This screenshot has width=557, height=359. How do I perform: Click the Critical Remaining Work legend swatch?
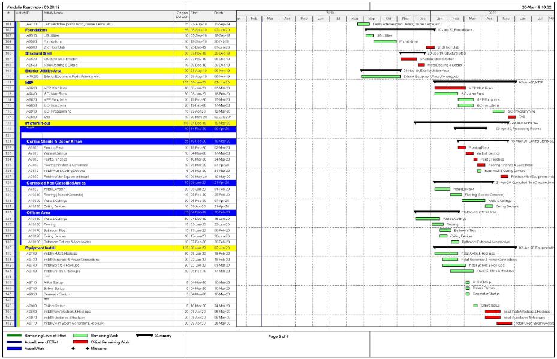[x=80, y=342]
